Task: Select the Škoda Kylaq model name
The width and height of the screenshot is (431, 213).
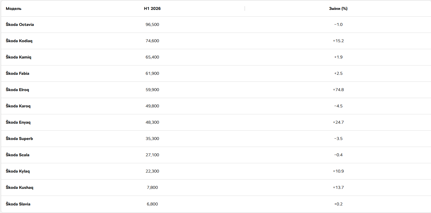Action: click(x=18, y=171)
